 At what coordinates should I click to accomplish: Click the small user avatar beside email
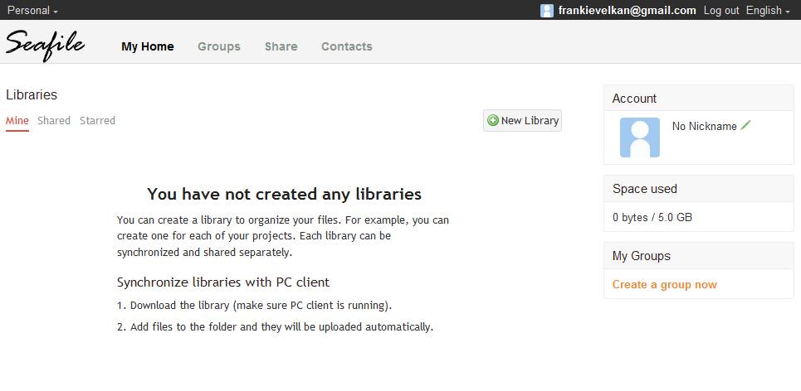(547, 11)
